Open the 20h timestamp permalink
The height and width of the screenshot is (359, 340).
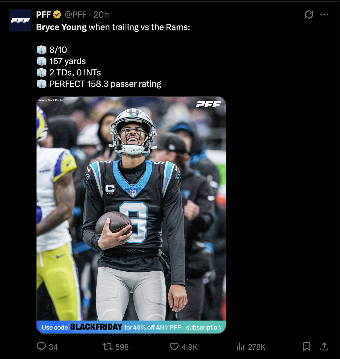tap(101, 14)
